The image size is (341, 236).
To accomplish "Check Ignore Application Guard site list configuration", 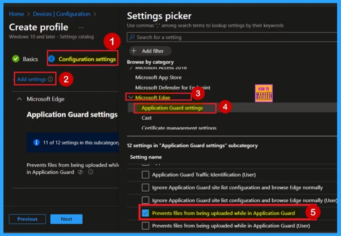I will tap(145, 187).
